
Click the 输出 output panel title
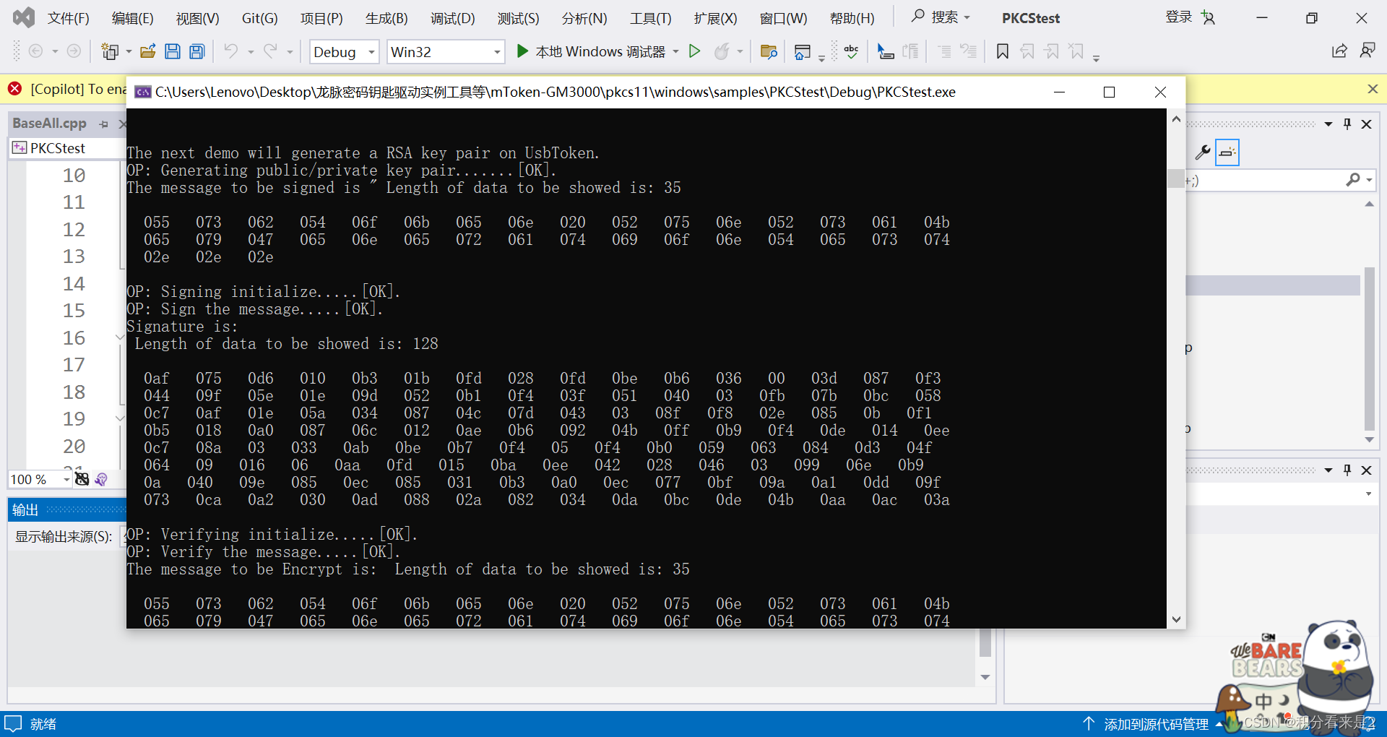click(25, 510)
